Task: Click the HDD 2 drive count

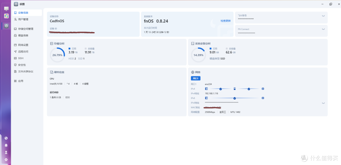Action: point(72,58)
